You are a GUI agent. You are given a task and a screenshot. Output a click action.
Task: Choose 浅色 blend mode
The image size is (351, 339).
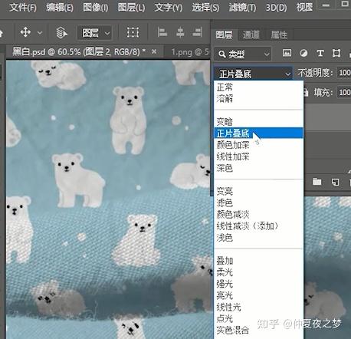[258, 238]
